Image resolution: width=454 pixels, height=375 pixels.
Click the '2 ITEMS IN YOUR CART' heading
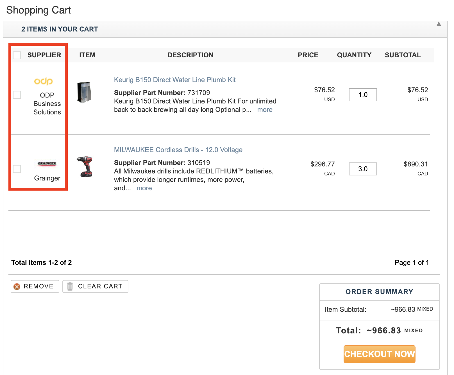pos(60,29)
